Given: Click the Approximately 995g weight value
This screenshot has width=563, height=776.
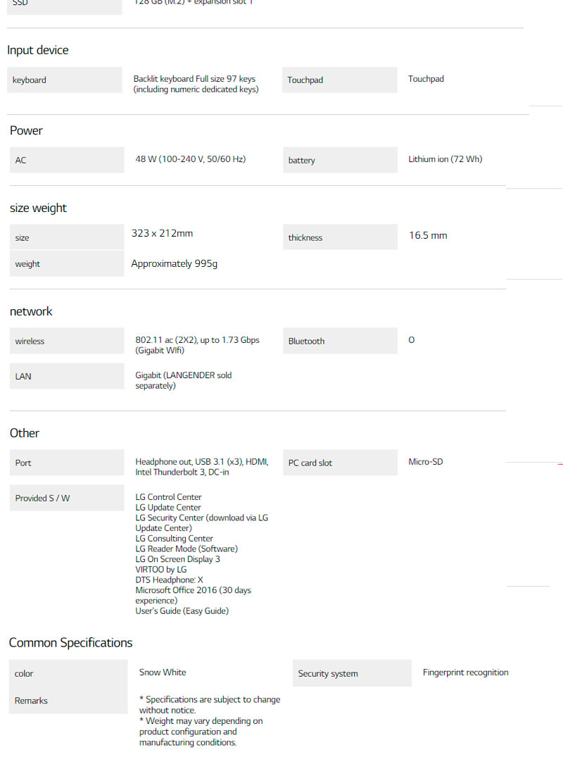Looking at the screenshot, I should pos(175,264).
